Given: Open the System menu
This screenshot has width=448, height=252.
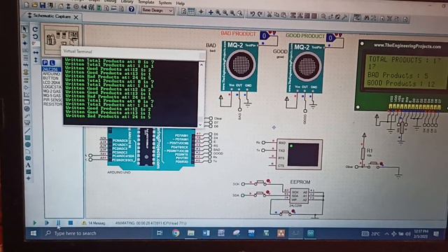Looking at the screenshot, I should click(x=165, y=3).
